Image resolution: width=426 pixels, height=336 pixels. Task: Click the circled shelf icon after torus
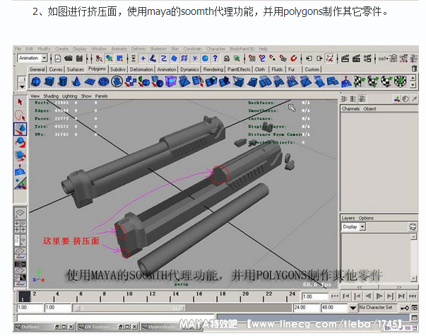[x=117, y=81]
